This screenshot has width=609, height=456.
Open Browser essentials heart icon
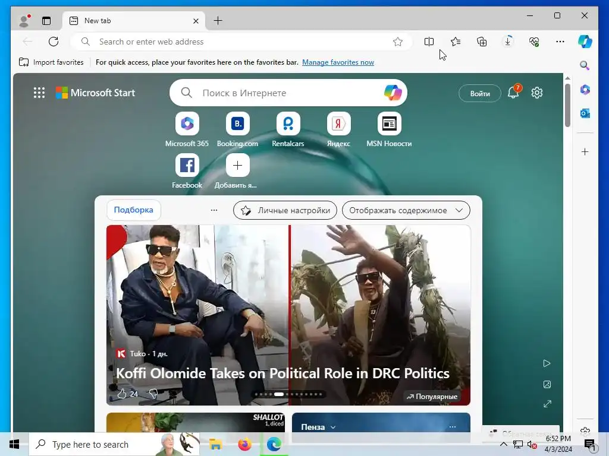coord(534,42)
